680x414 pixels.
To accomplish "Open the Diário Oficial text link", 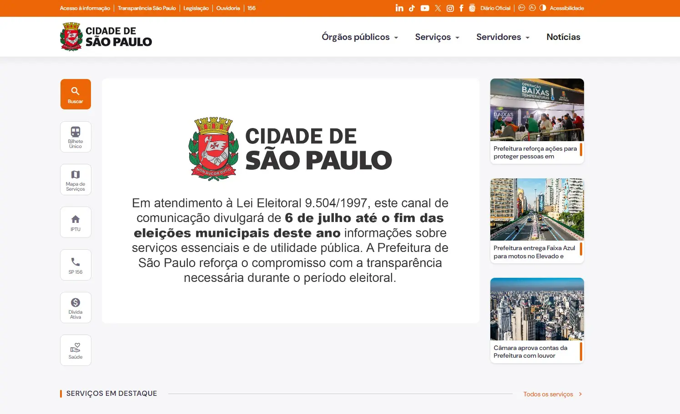I will pos(495,8).
